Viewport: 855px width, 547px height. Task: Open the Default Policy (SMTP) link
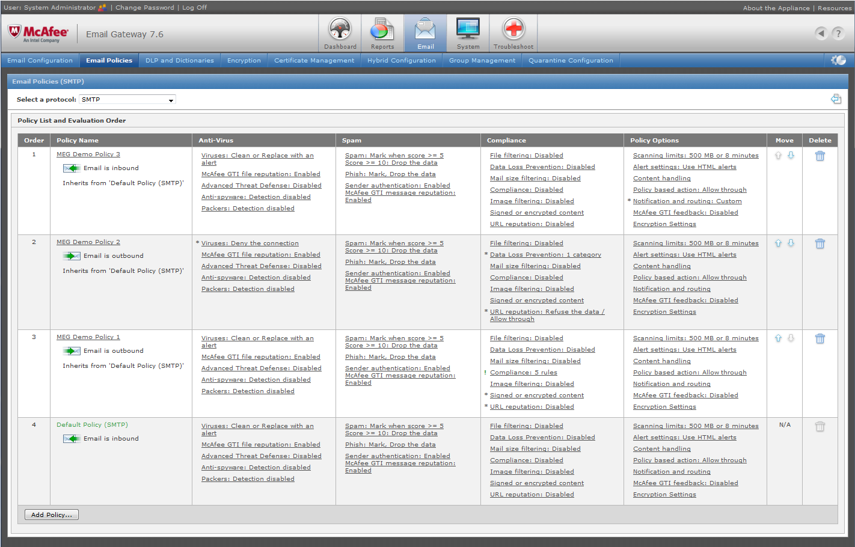(x=92, y=425)
